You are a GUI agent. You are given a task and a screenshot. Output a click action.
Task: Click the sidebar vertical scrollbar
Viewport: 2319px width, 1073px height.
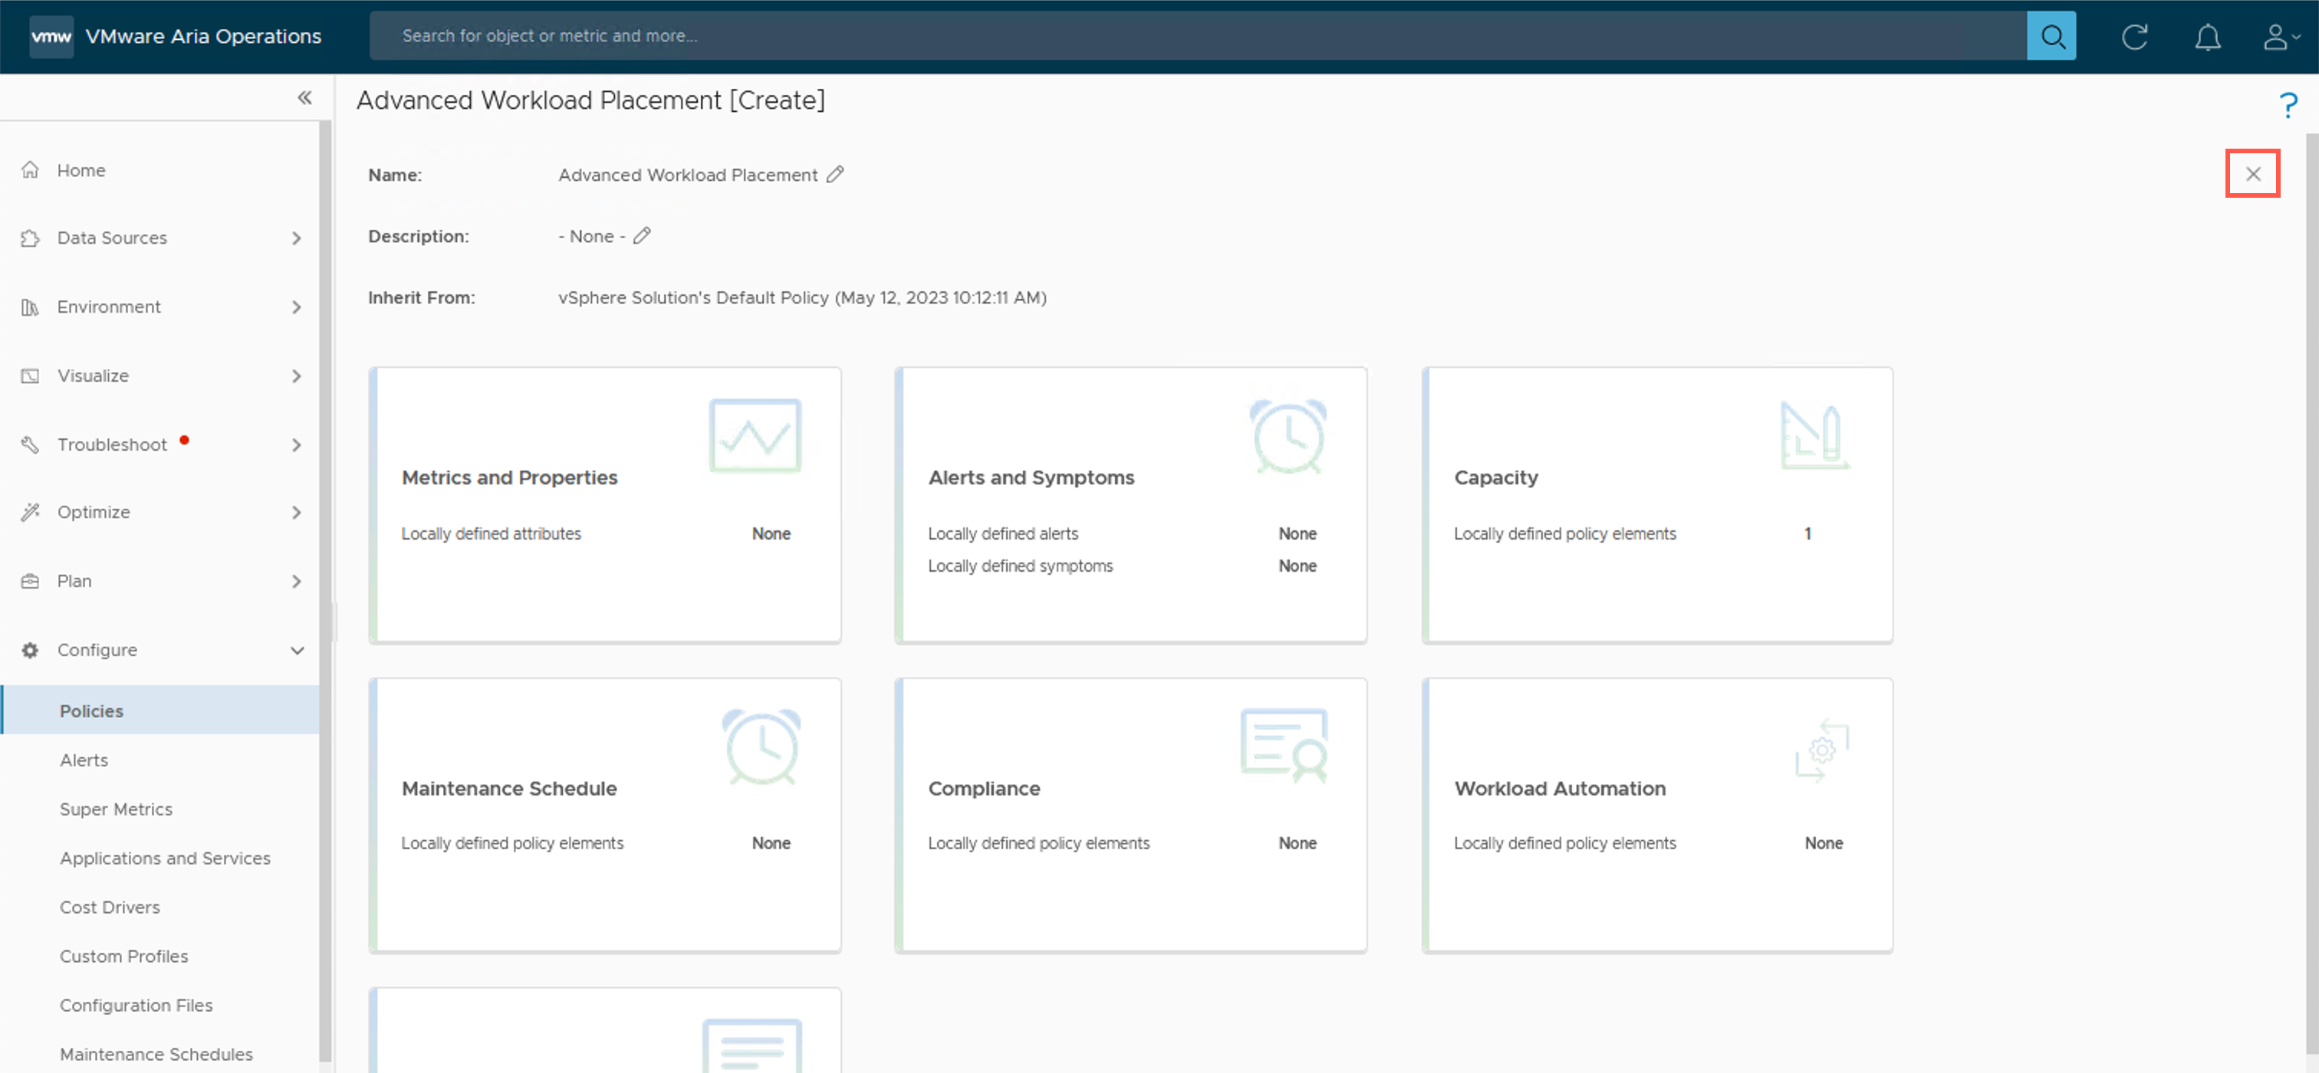[x=325, y=585]
